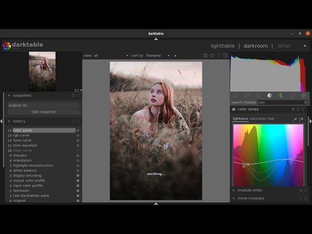The height and width of the screenshot is (234, 312).
Task: Open the other views label
Action: (x=284, y=46)
